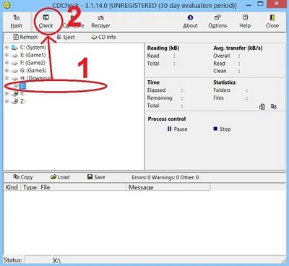The width and height of the screenshot is (289, 266).
Task: Save the log to file
Action: point(96,177)
